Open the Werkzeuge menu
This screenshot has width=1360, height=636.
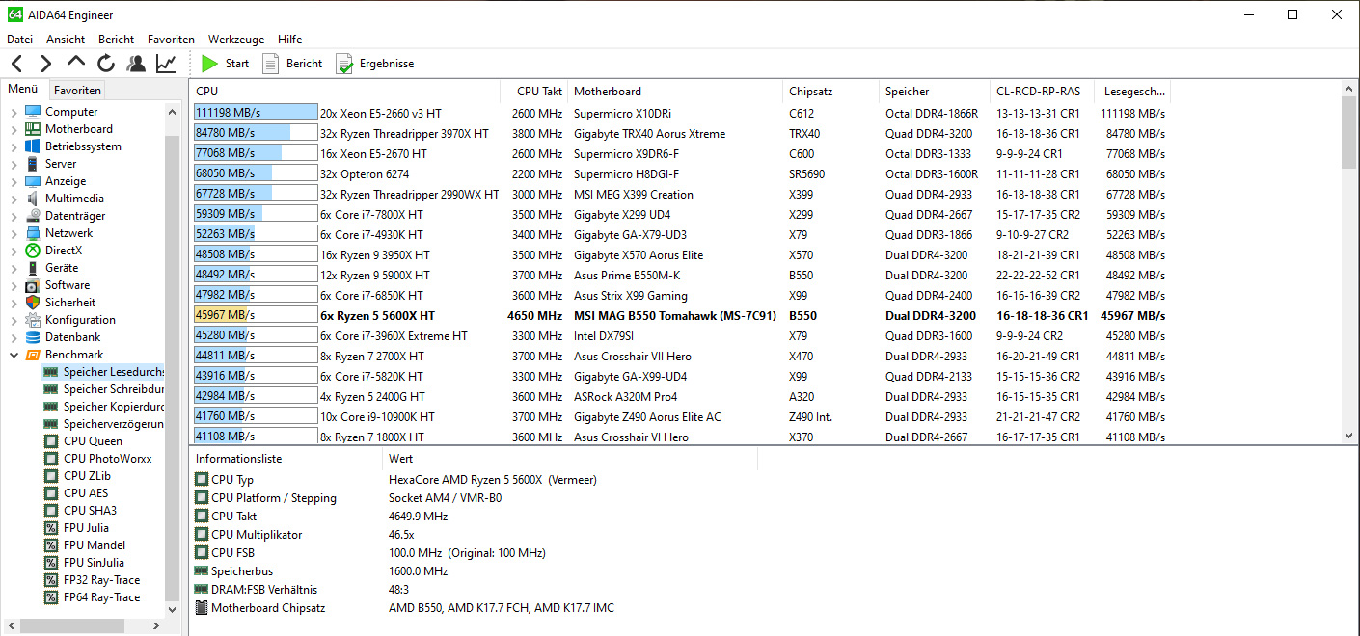[236, 40]
